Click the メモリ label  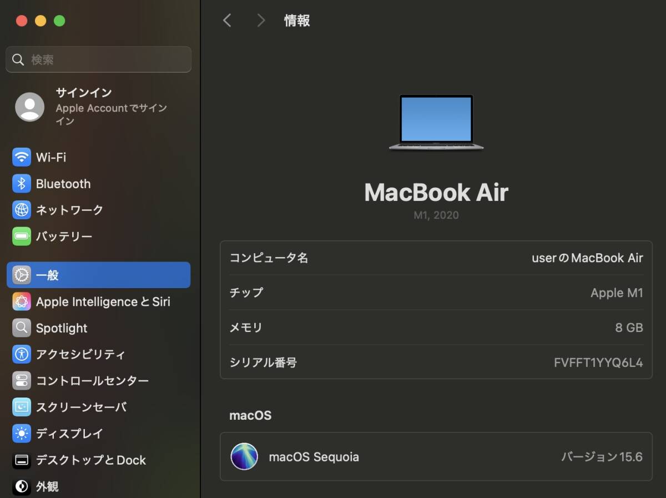pos(246,328)
